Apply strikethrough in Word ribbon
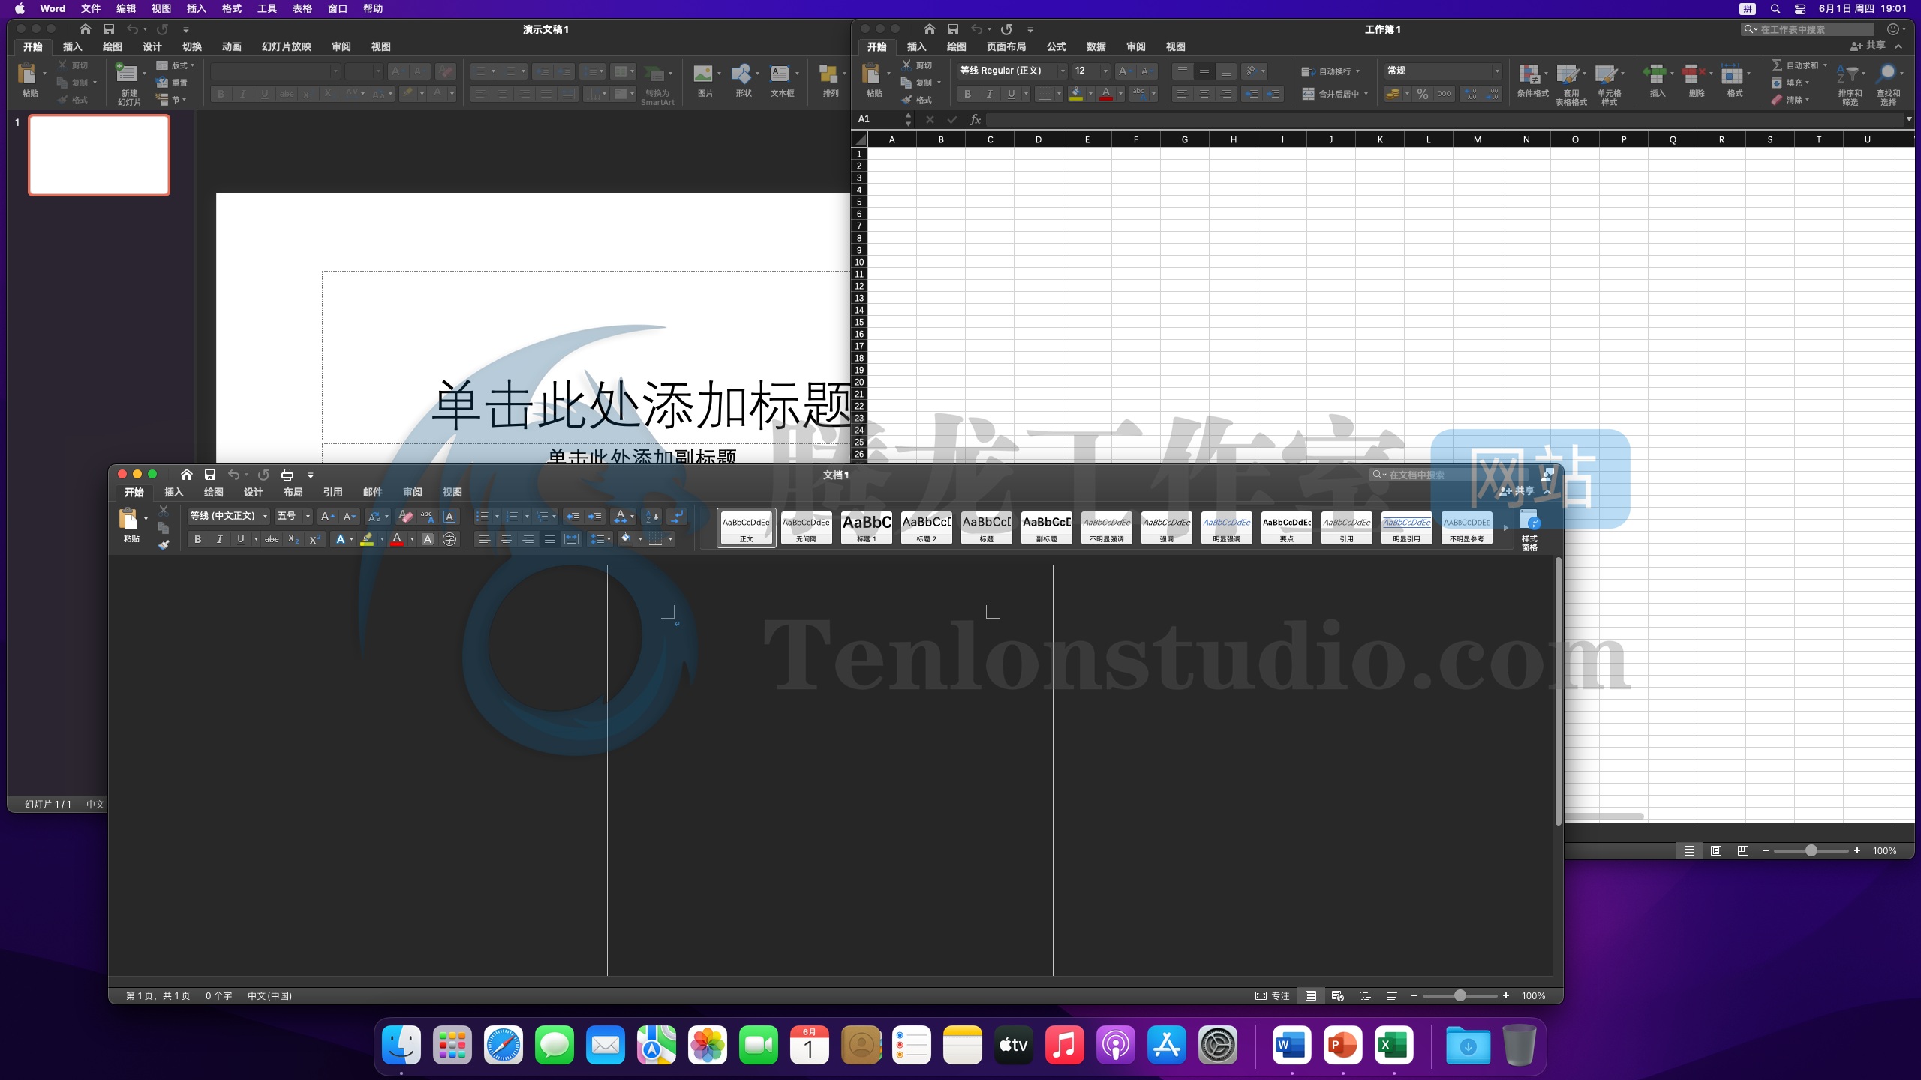Viewport: 1921px width, 1080px height. click(x=272, y=539)
